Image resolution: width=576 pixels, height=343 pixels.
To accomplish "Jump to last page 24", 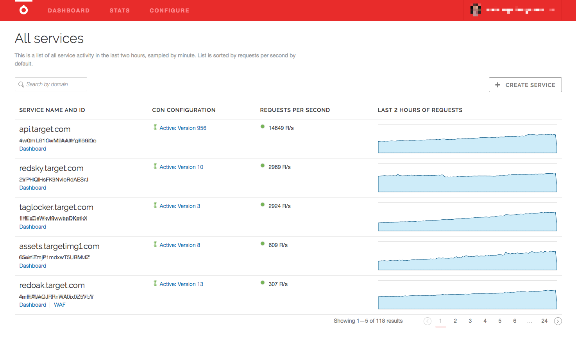I will 544,321.
